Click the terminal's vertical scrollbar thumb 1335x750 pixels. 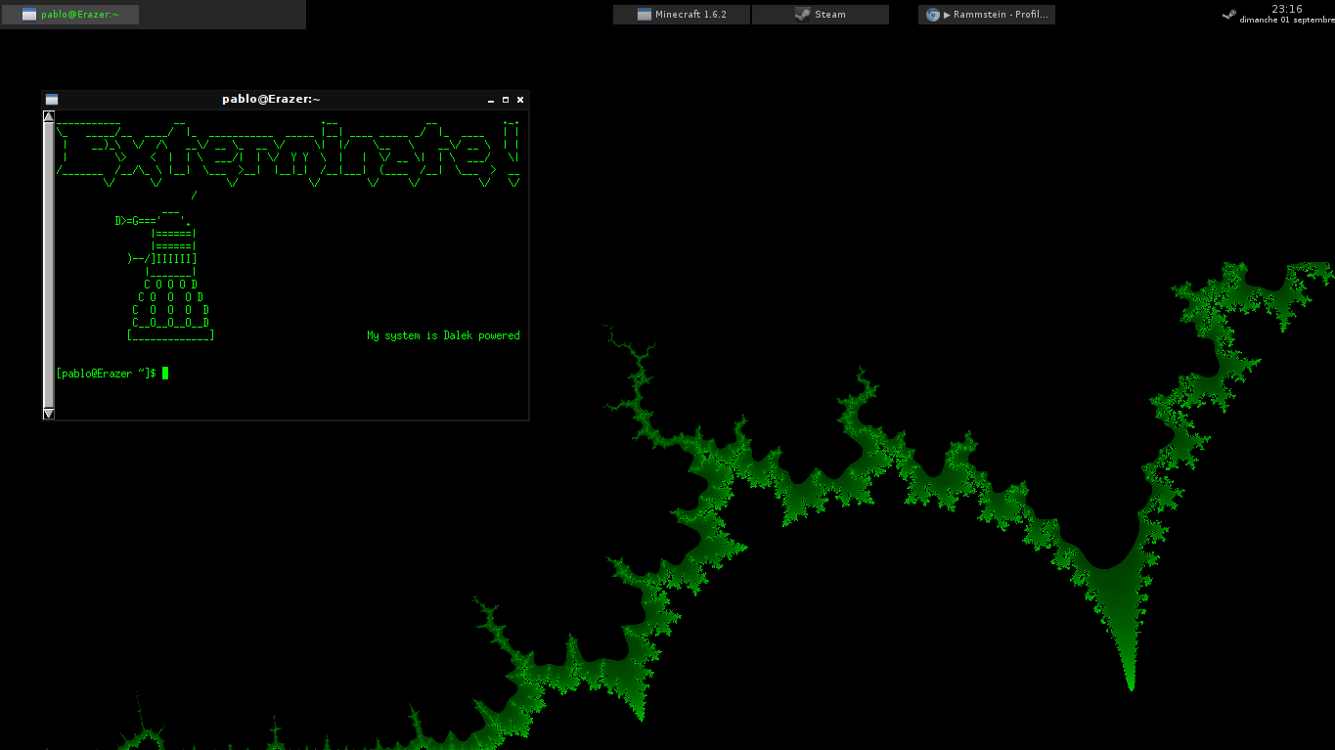(49, 265)
